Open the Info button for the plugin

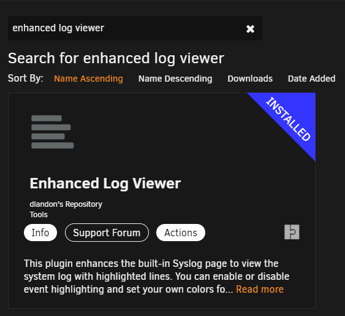(x=40, y=233)
